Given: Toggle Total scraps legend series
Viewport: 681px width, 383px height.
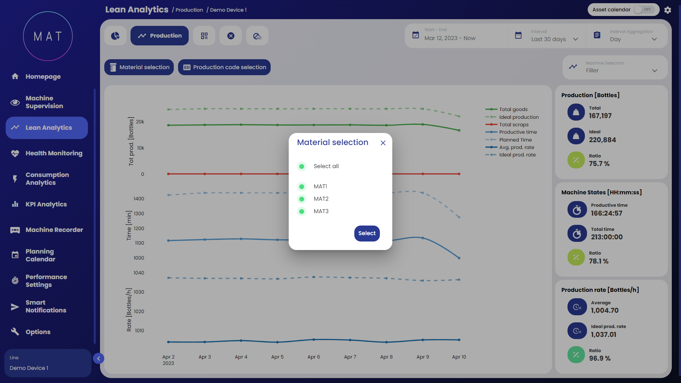Looking at the screenshot, I should (x=514, y=124).
